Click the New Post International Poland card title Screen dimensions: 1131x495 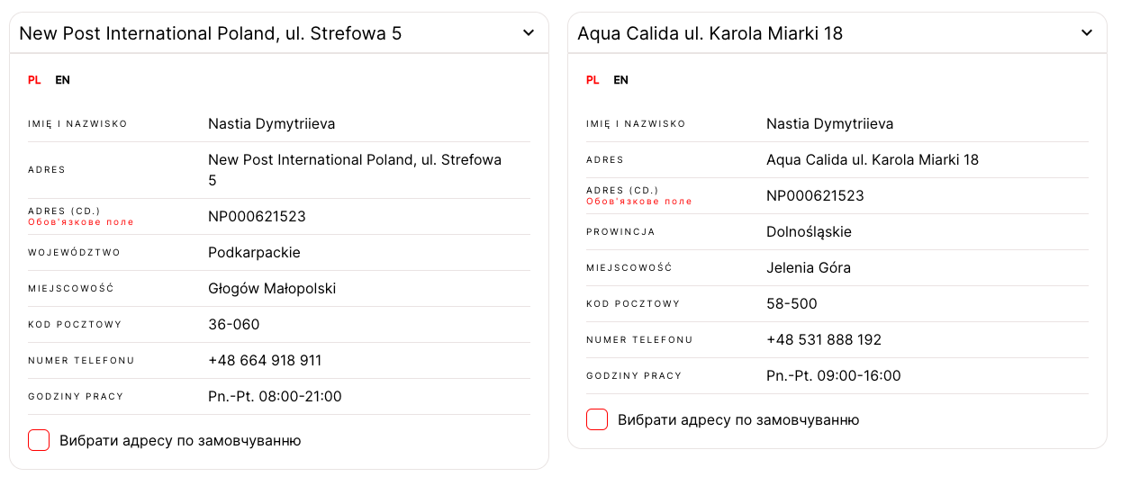click(211, 33)
